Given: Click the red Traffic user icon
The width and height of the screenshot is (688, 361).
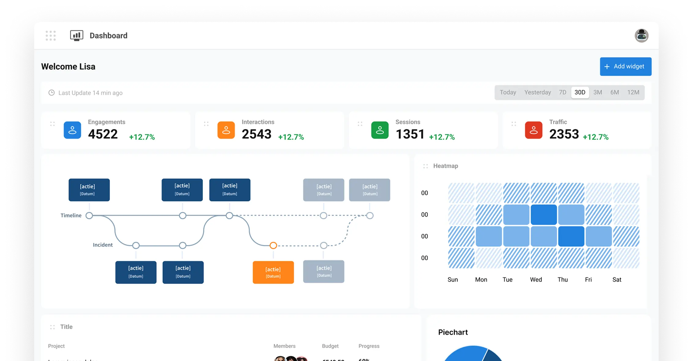Looking at the screenshot, I should pos(533,130).
